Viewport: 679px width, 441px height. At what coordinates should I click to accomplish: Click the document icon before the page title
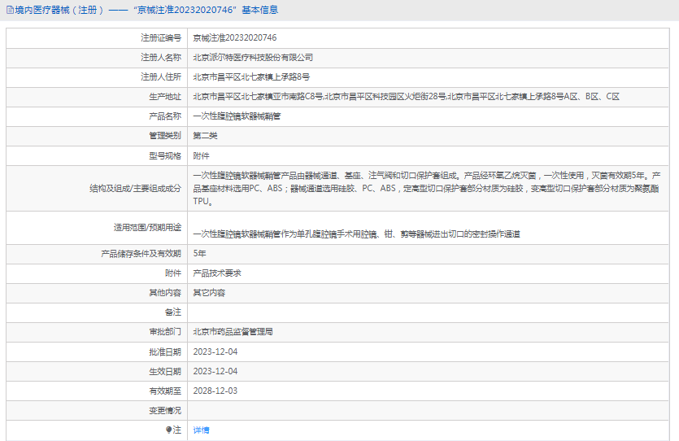coord(10,10)
